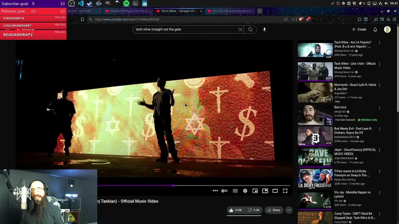Open the options menu for Corey Taylor CMFT video
Screen dimensions: 399x224
[x=379, y=214]
